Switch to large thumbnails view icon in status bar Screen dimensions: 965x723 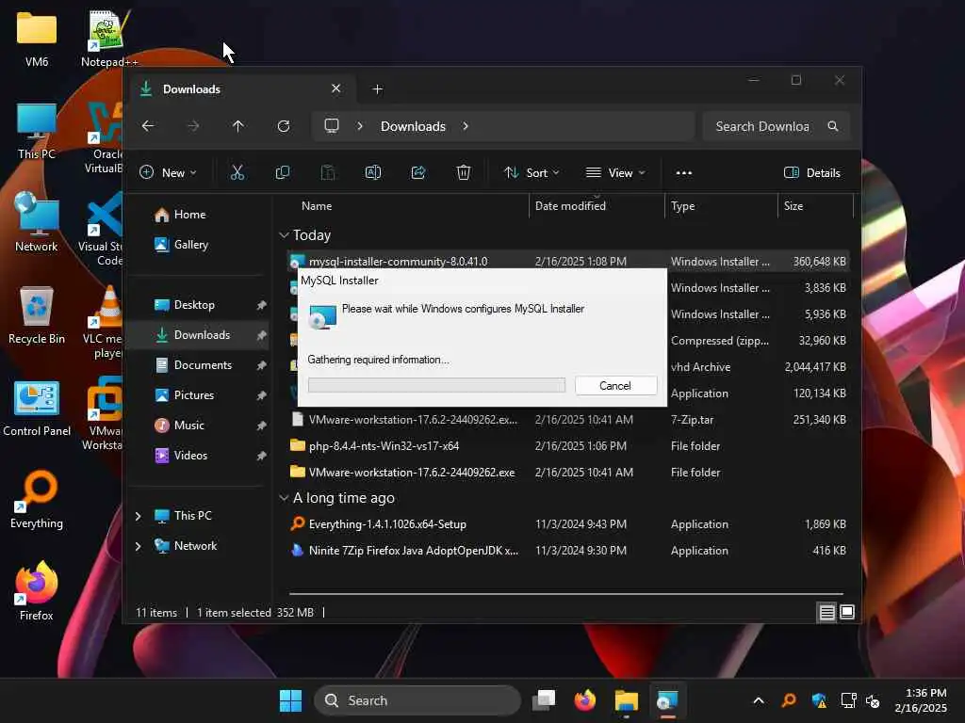tap(847, 612)
